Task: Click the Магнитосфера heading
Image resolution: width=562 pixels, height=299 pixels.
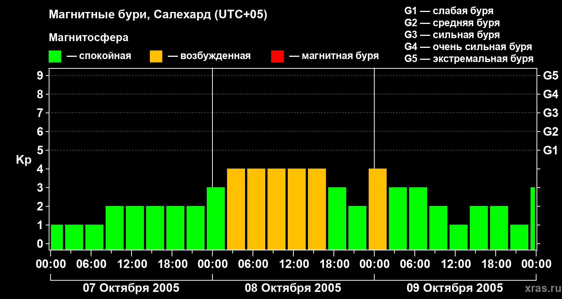Action: point(89,38)
